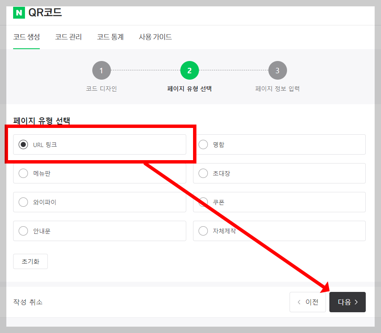Open the 코드 관리 tab
The height and width of the screenshot is (333, 381).
pyautogui.click(x=68, y=37)
